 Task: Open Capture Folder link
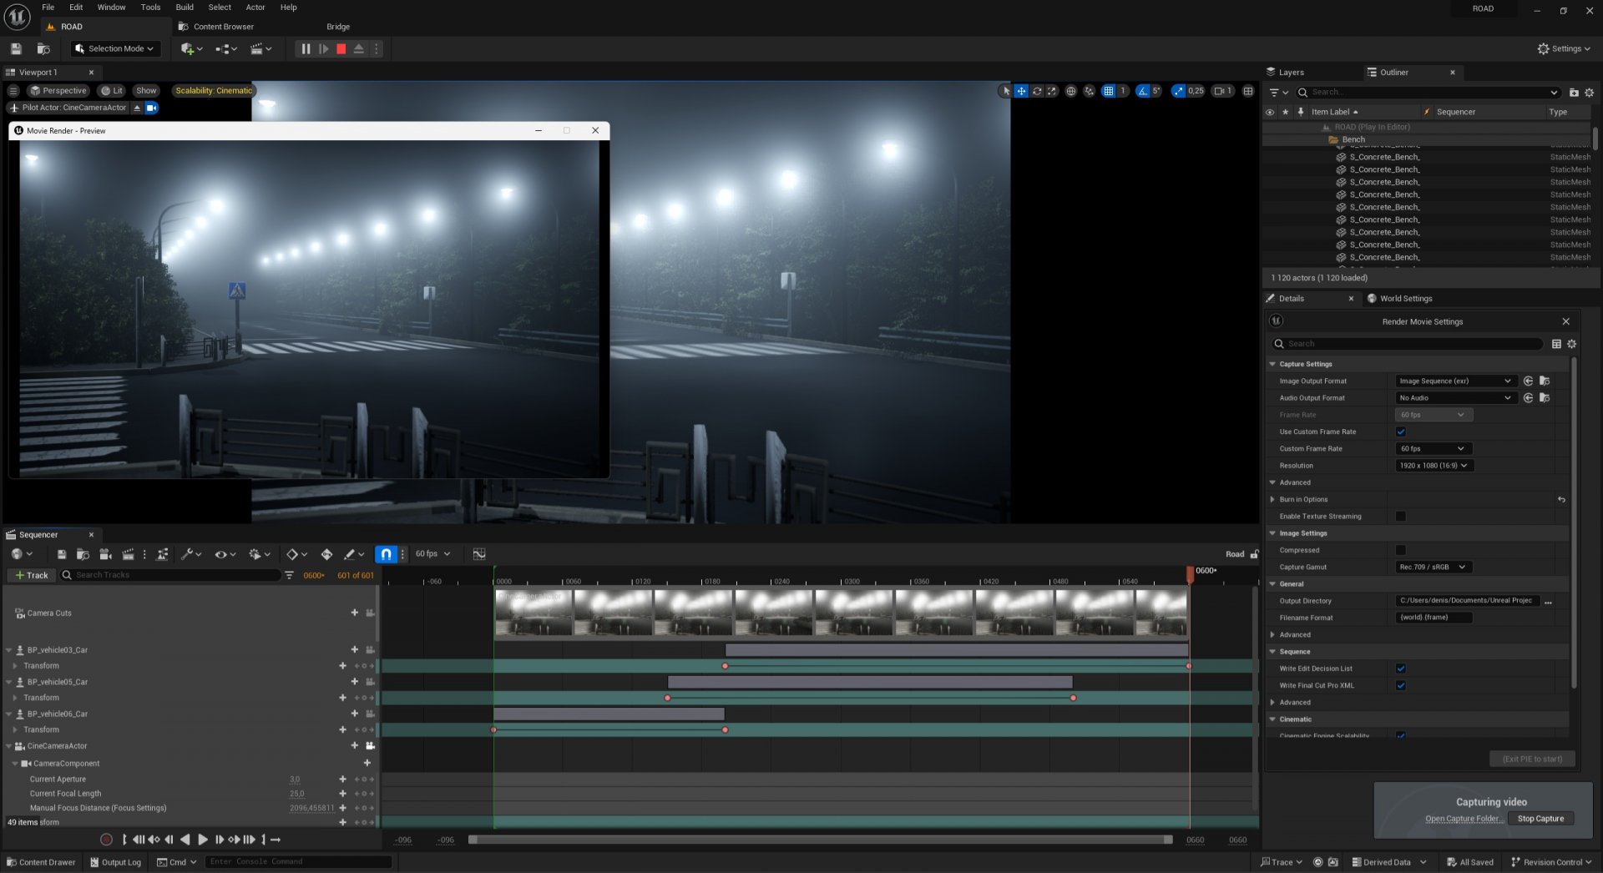[1462, 819]
